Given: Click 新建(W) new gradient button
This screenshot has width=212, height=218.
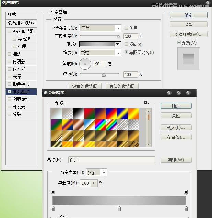Looking at the screenshot, I should click(176, 160).
